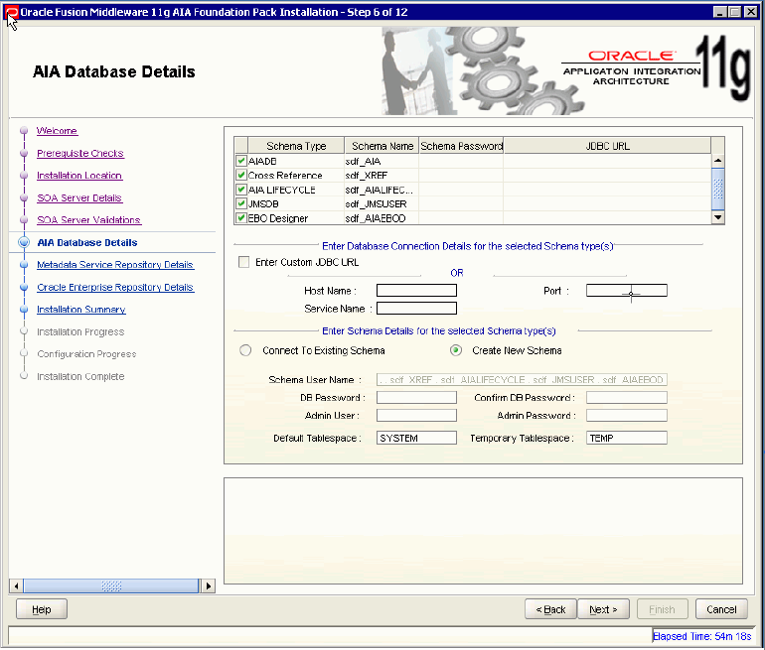
Task: Click the Admin User field
Action: [x=416, y=415]
